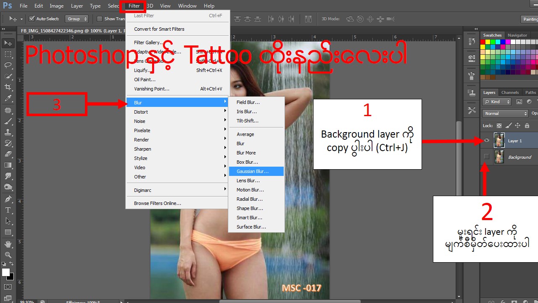
Task: Open the Help menu
Action: point(209,6)
